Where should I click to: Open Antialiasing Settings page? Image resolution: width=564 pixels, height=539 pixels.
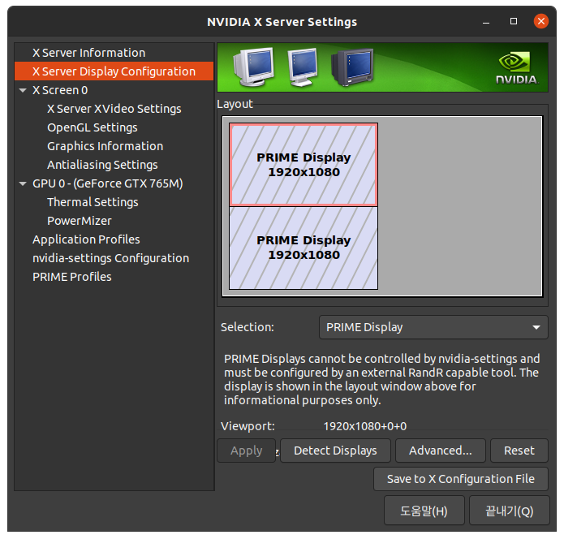click(102, 165)
